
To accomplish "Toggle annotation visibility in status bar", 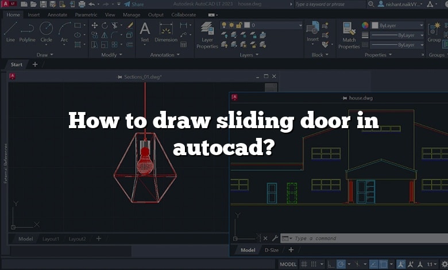I will (x=401, y=264).
